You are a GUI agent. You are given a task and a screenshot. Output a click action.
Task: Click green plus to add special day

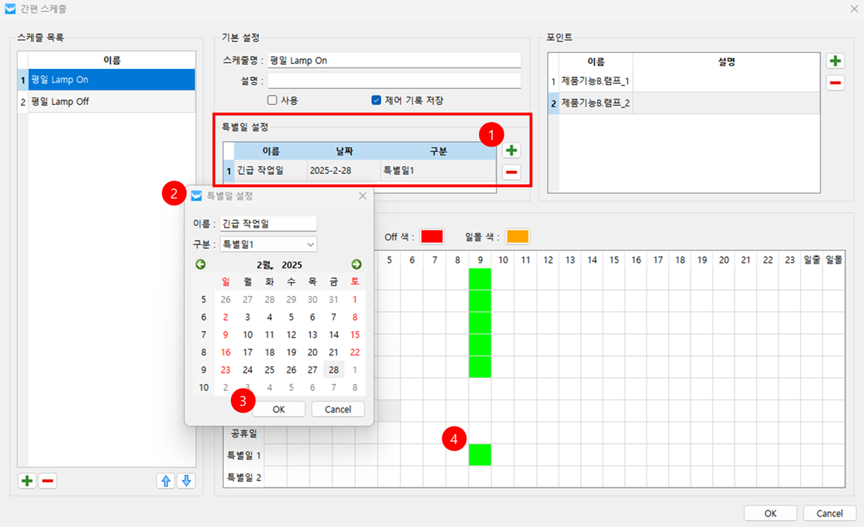click(511, 150)
